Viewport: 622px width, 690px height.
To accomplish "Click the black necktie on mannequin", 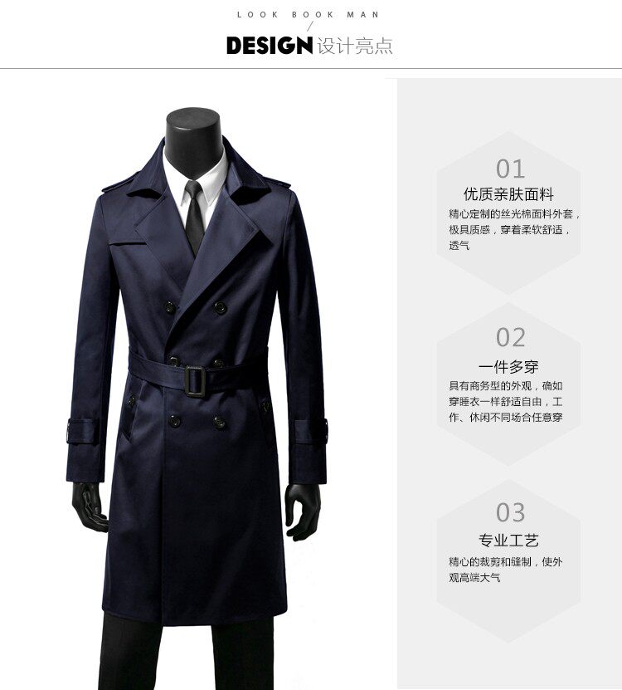I will (x=194, y=217).
